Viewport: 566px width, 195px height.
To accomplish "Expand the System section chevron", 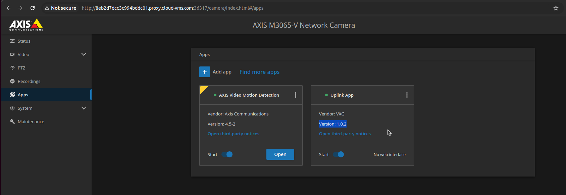I will point(84,108).
